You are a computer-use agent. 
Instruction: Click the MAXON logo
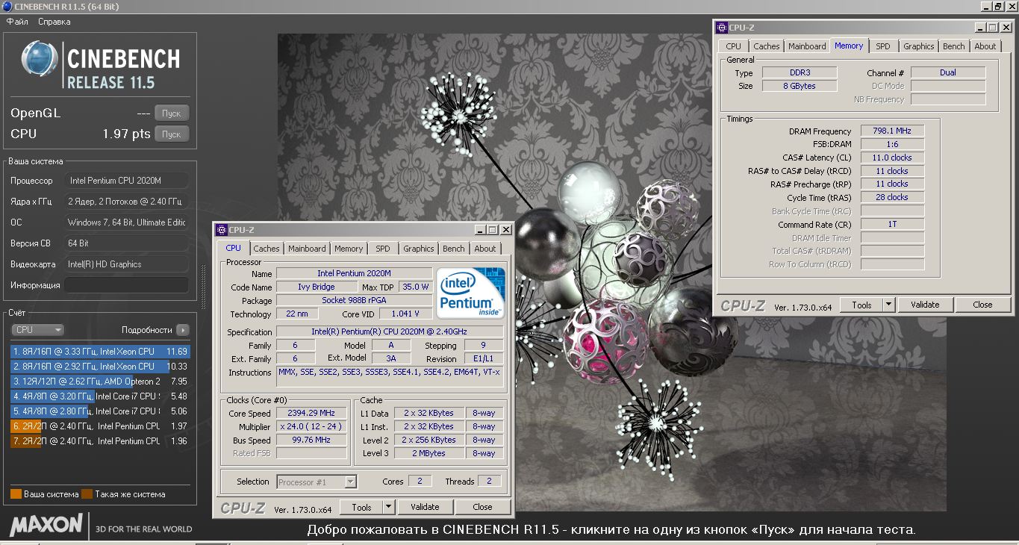46,524
